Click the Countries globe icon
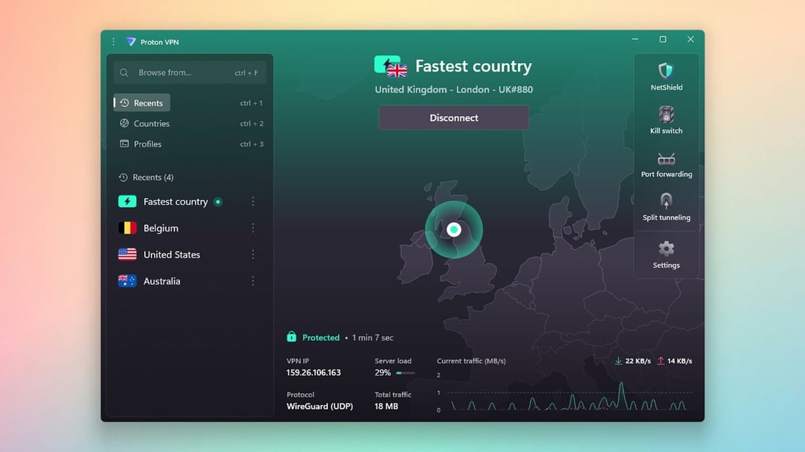The width and height of the screenshot is (805, 452). (124, 123)
